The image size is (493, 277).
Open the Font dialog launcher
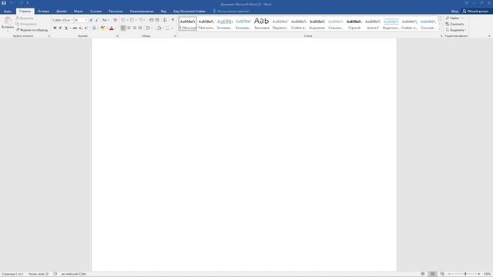pyautogui.click(x=117, y=36)
